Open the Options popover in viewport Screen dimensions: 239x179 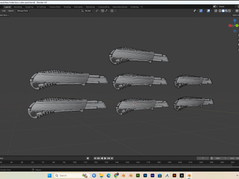pos(236,15)
